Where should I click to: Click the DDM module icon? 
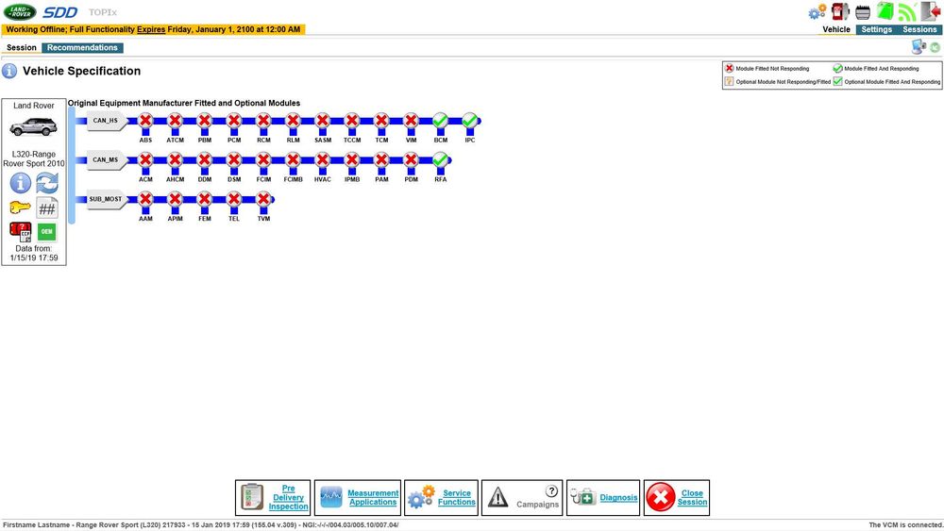pyautogui.click(x=204, y=159)
